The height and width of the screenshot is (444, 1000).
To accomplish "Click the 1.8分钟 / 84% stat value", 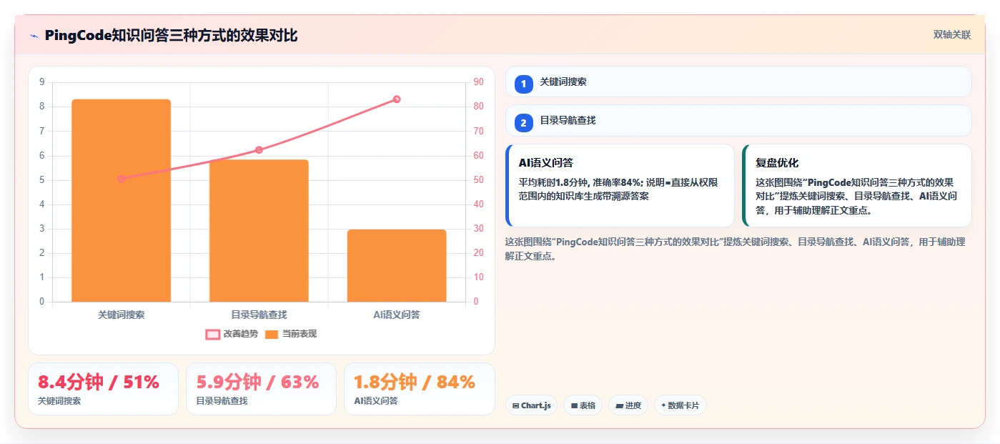I will tap(415, 382).
